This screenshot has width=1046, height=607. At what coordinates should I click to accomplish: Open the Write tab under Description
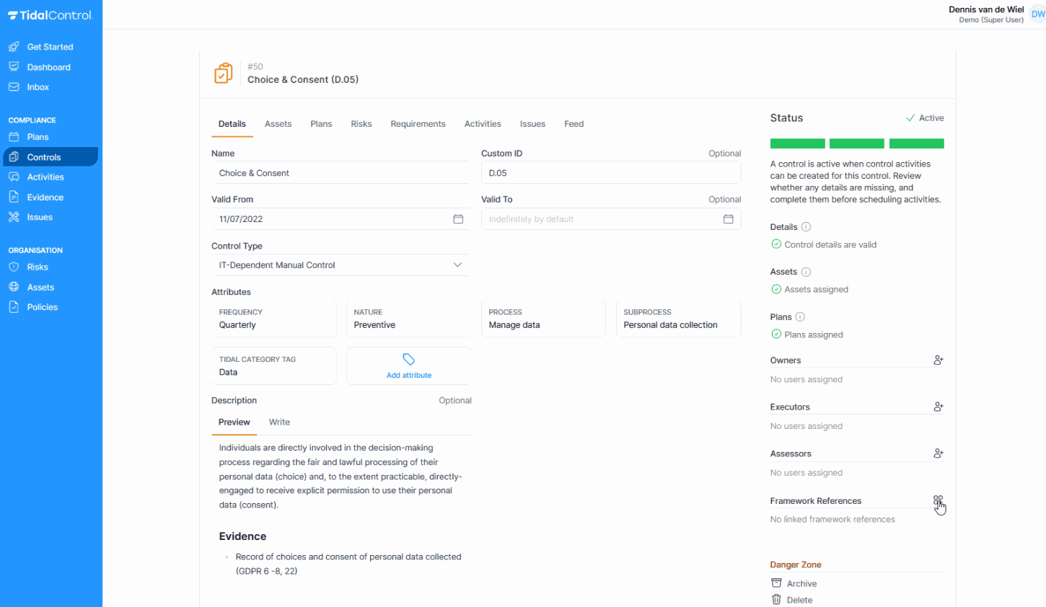(279, 422)
